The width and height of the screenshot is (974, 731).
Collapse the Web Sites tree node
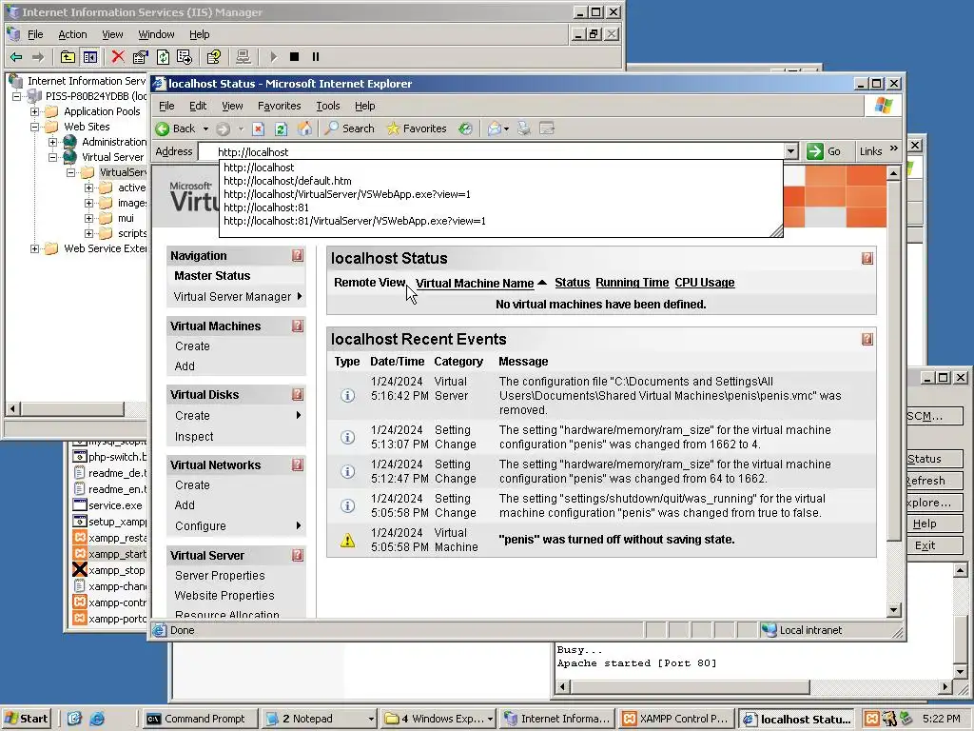[35, 127]
